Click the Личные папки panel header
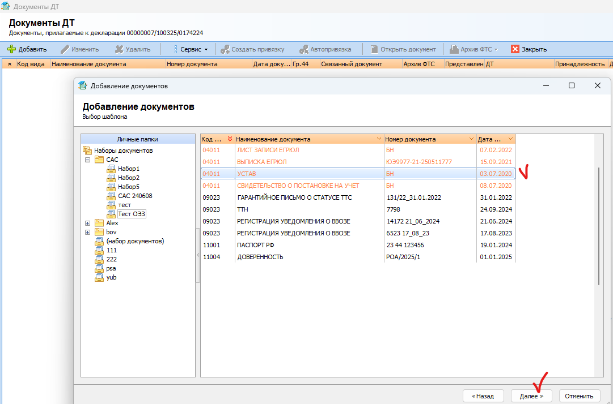613x404 pixels. 138,139
